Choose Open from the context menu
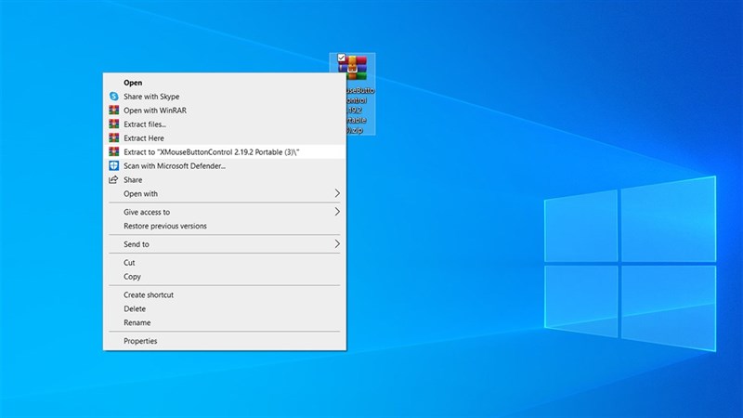This screenshot has width=743, height=418. (x=133, y=83)
